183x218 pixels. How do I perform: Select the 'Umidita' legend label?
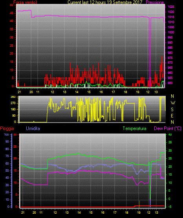click(33, 128)
